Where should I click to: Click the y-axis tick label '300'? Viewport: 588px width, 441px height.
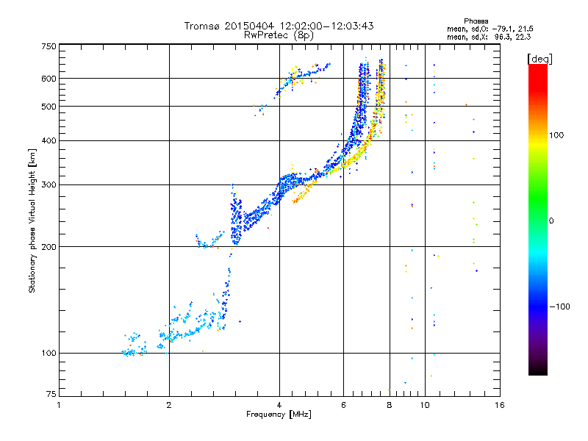pos(49,184)
